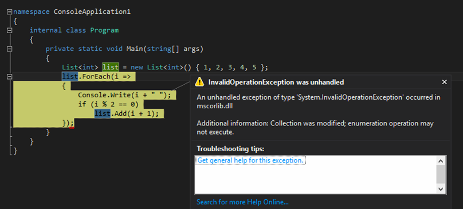This screenshot has width=463, height=209.
Task: Click the troubleshooting tips scrollbar thumb
Action: pos(441,175)
